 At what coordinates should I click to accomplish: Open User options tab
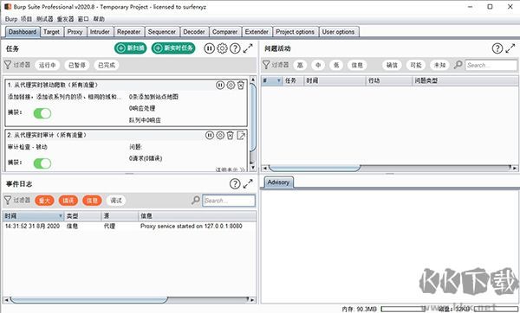coord(339,32)
